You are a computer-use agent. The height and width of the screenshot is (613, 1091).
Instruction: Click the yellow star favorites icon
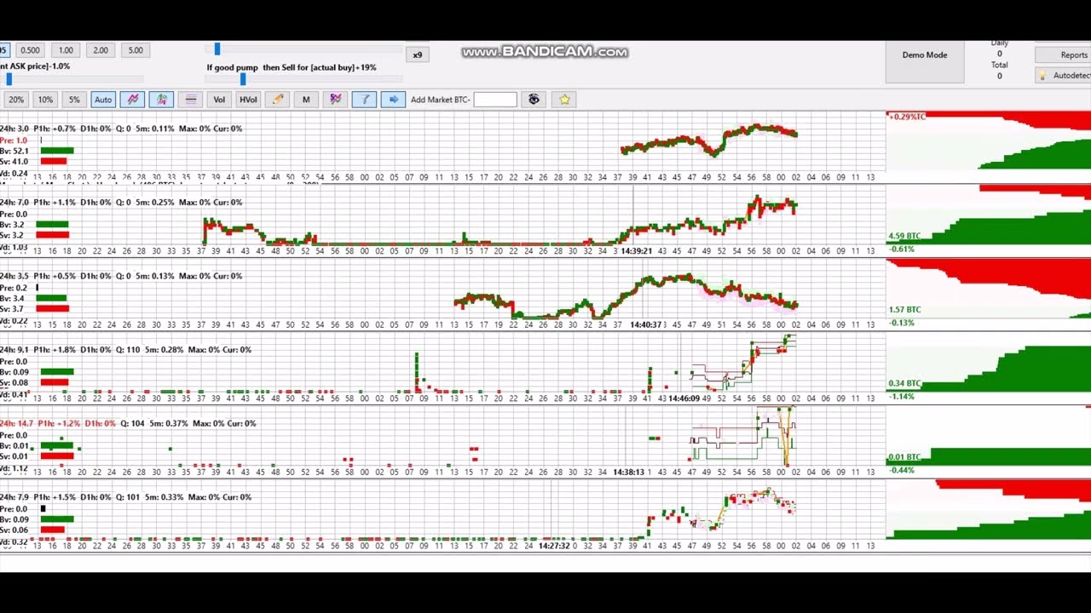pyautogui.click(x=564, y=100)
